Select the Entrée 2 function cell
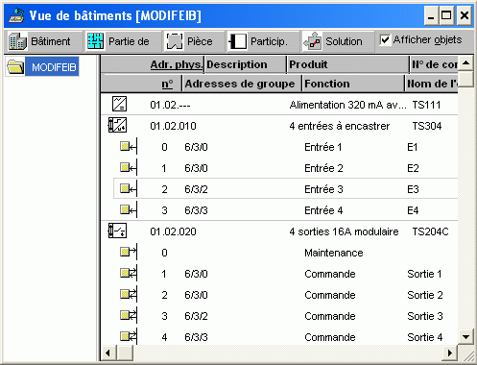The height and width of the screenshot is (365, 477). coord(323,168)
